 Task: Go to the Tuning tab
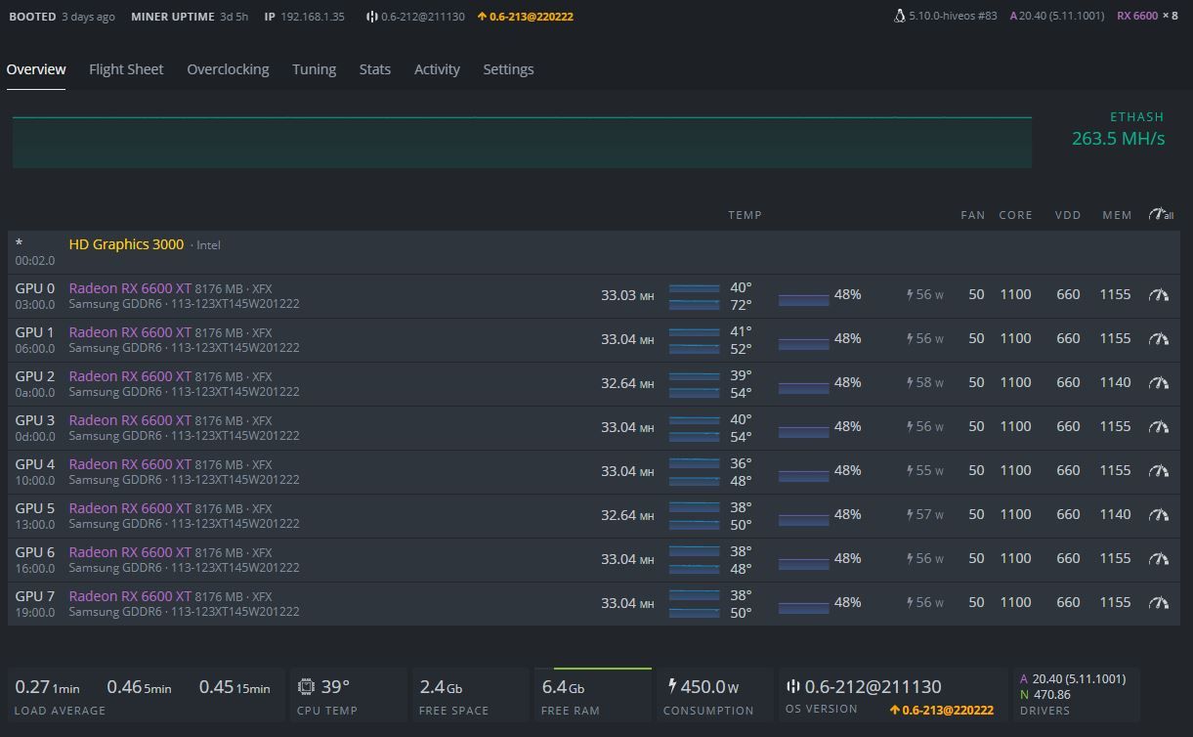pyautogui.click(x=314, y=69)
